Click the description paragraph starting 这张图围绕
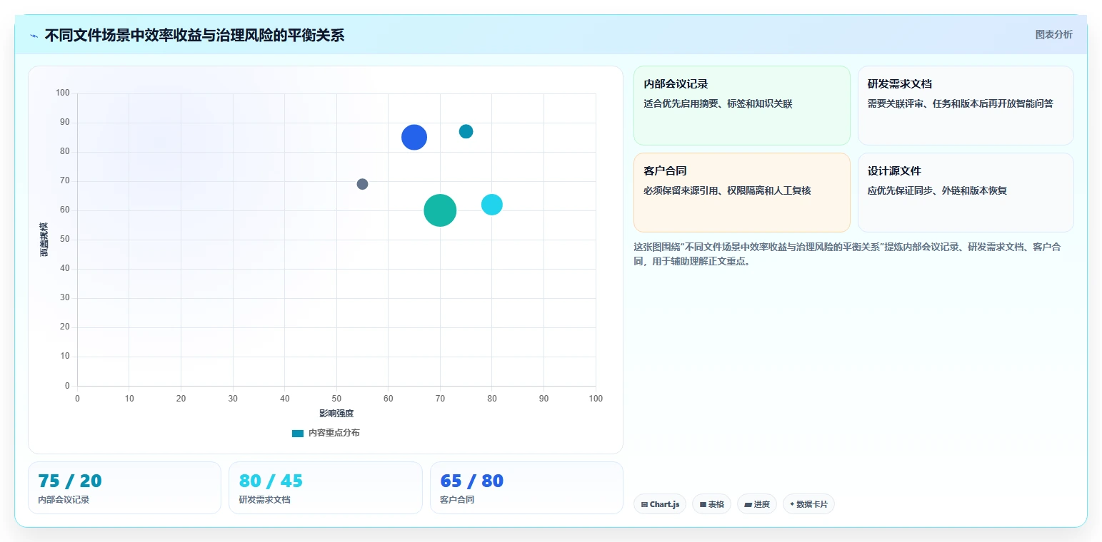 847,254
